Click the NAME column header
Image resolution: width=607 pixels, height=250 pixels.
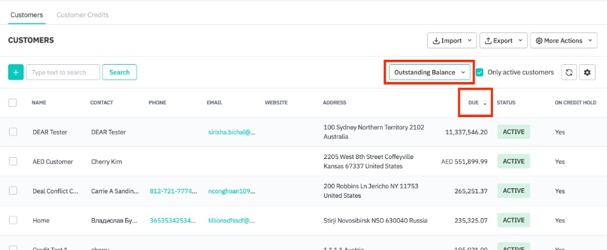pyautogui.click(x=39, y=103)
